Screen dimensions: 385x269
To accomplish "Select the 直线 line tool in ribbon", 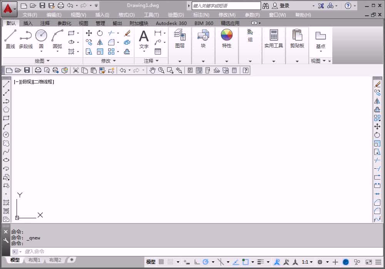I will 10,39.
